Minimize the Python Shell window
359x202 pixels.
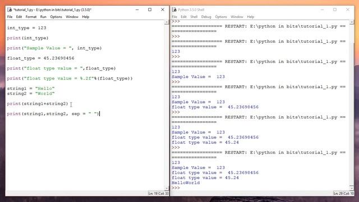(322, 10)
